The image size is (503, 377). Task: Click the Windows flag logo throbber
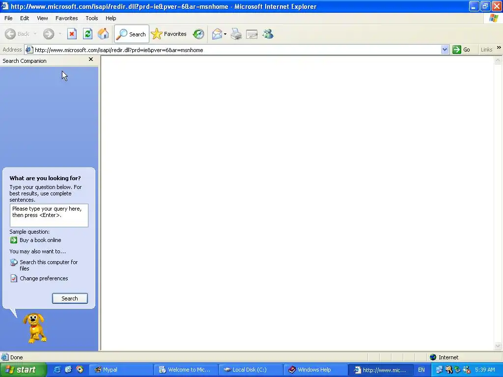[x=494, y=18]
